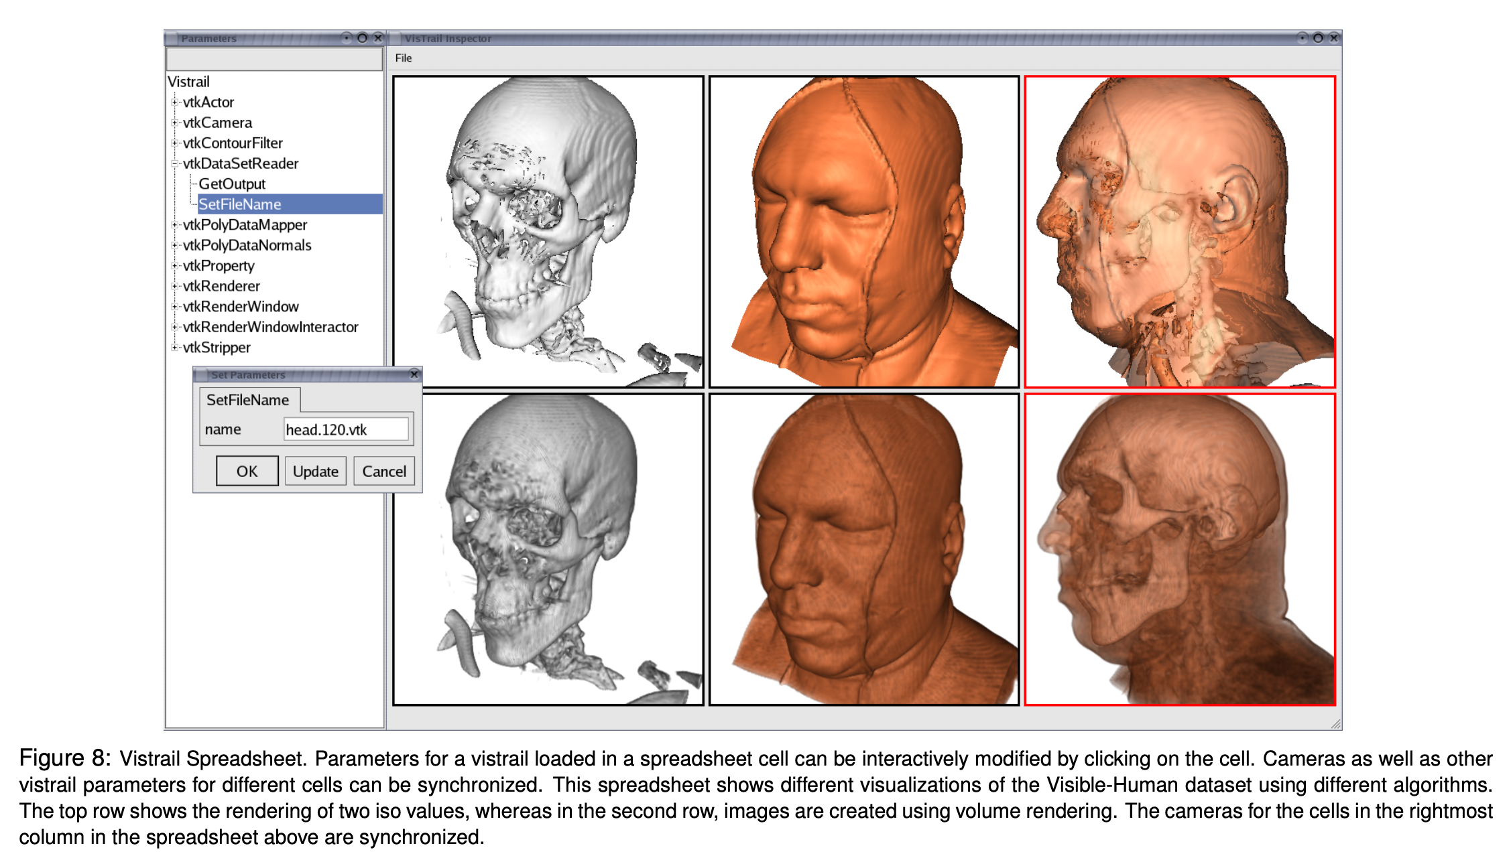Click the name field with head.120.vtk
This screenshot has height=856, width=1511.
[x=345, y=429]
